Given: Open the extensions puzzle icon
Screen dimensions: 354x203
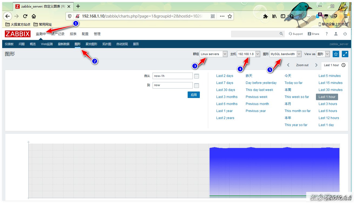Looking at the screenshot, I should pyautogui.click(x=266, y=16).
